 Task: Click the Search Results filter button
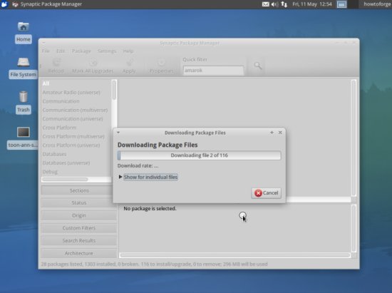(x=78, y=241)
